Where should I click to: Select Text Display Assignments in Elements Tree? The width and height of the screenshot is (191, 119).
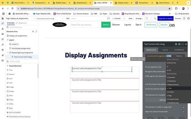[x=21, y=49]
